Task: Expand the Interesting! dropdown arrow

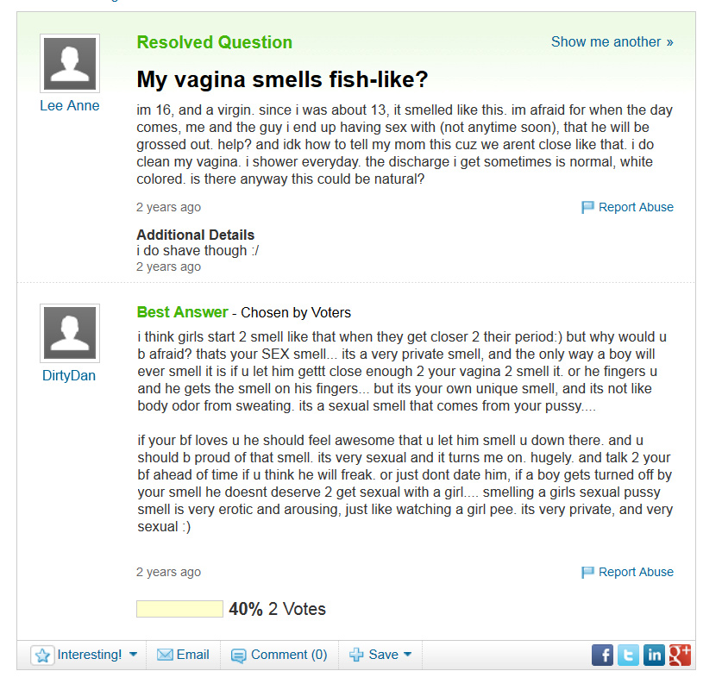Action: [x=133, y=654]
